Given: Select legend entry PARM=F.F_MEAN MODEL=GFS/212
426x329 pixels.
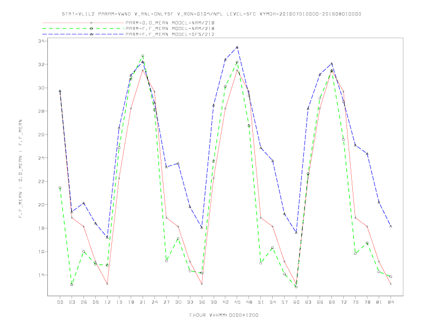Looking at the screenshot, I should coord(170,34).
